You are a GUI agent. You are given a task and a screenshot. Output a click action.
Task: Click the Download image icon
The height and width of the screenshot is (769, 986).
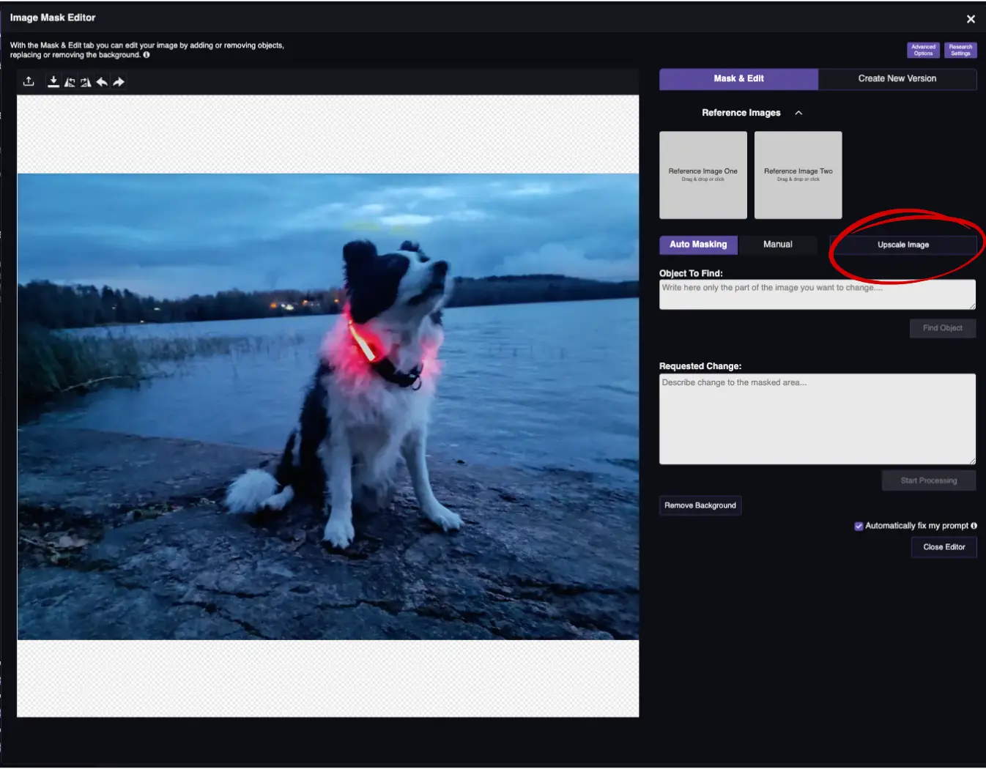click(53, 81)
